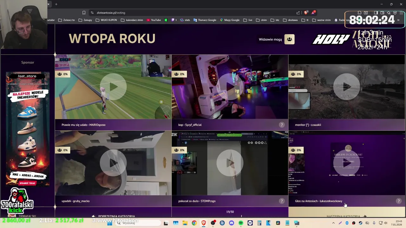Screen dimensions: 406x228
Task: Expand the WUJO KUPON bookmark folder
Action: coord(106,20)
